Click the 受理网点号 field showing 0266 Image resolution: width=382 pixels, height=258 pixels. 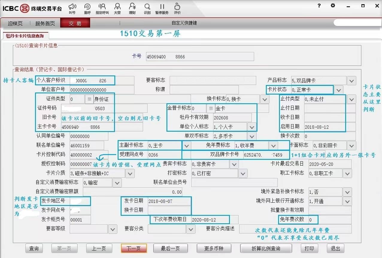tap(165, 155)
